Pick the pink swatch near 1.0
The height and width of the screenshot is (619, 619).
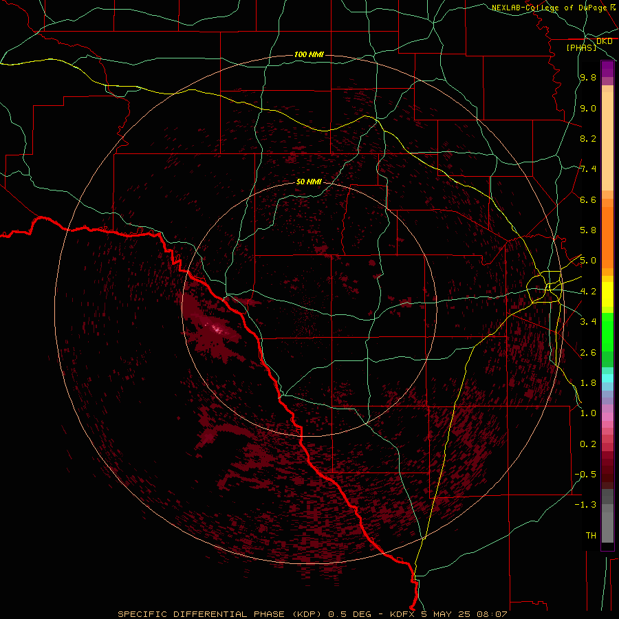[607, 417]
